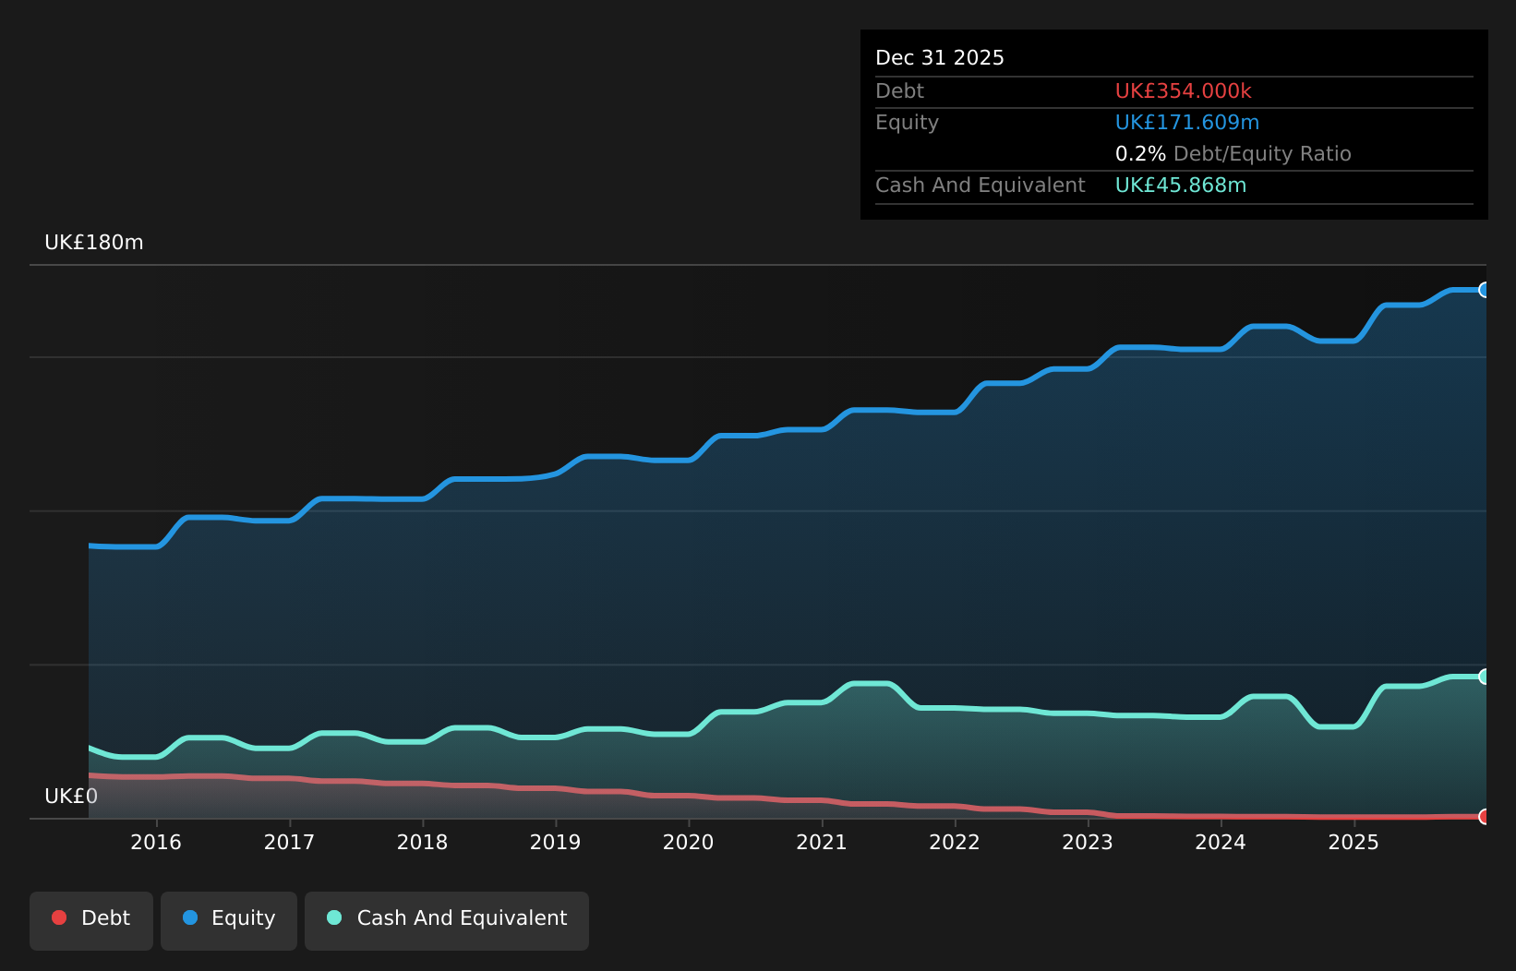Click the 2017 x-axis label
The height and width of the screenshot is (971, 1516).
click(x=289, y=842)
